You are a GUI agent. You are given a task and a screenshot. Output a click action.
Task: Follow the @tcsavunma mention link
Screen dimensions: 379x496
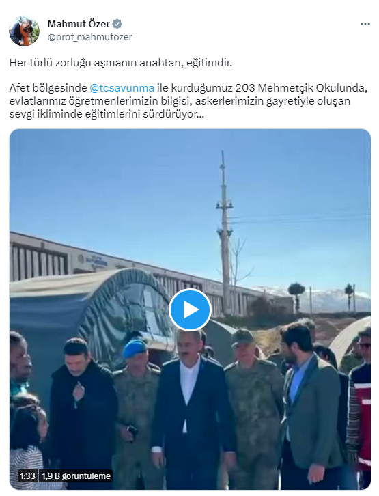tap(122, 88)
